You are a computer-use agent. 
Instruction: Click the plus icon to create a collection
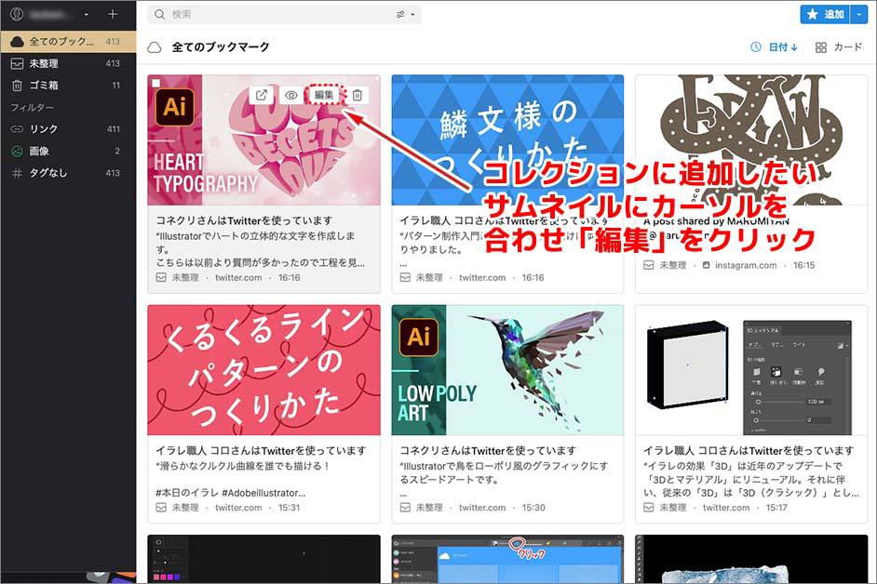[113, 14]
